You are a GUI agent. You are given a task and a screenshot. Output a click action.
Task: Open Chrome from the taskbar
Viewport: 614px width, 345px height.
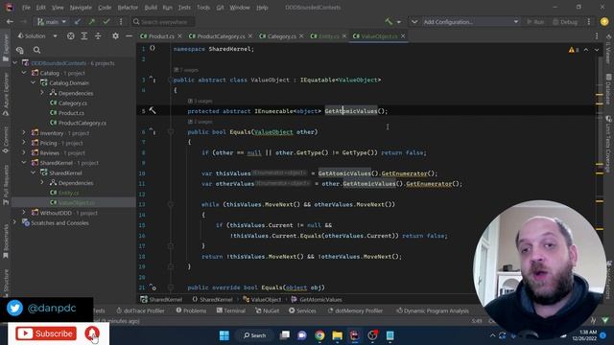pyautogui.click(x=319, y=335)
